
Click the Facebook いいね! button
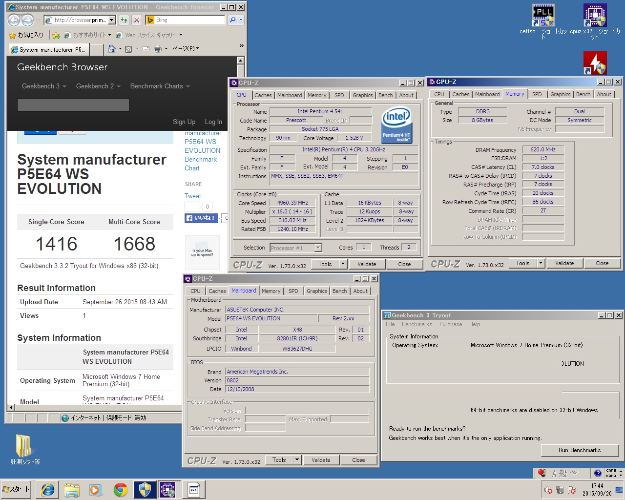(x=202, y=218)
